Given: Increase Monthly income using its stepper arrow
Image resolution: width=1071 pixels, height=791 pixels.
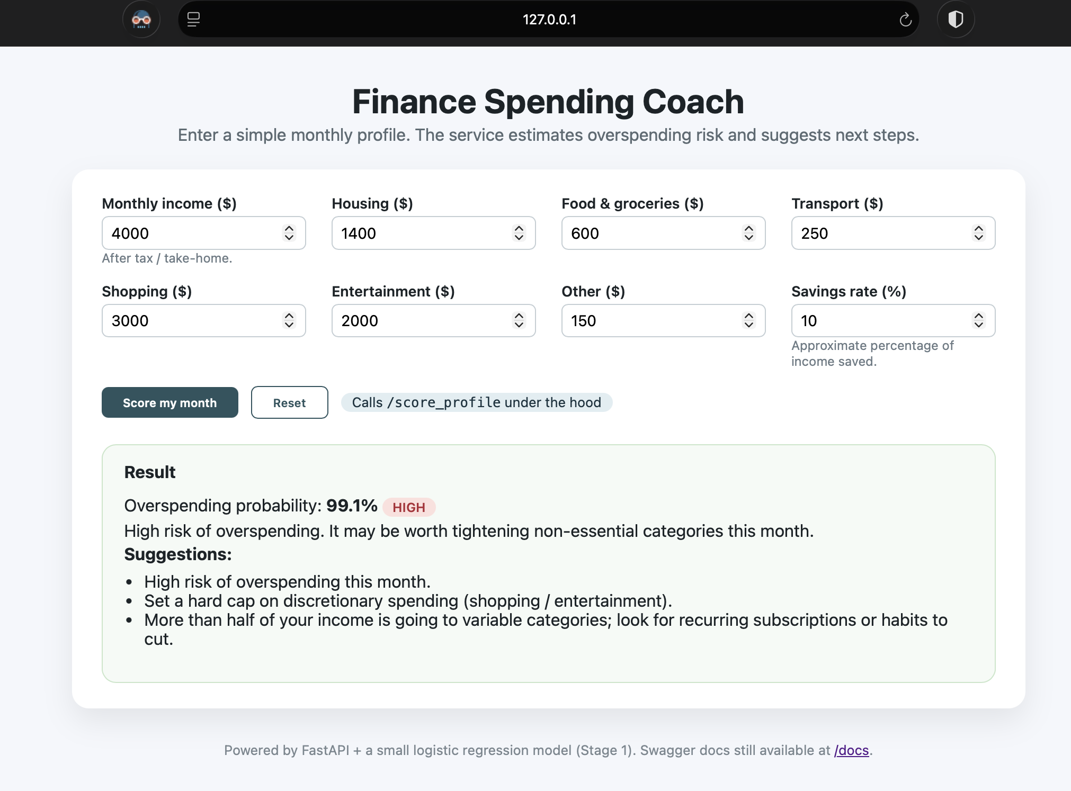Looking at the screenshot, I should point(289,229).
